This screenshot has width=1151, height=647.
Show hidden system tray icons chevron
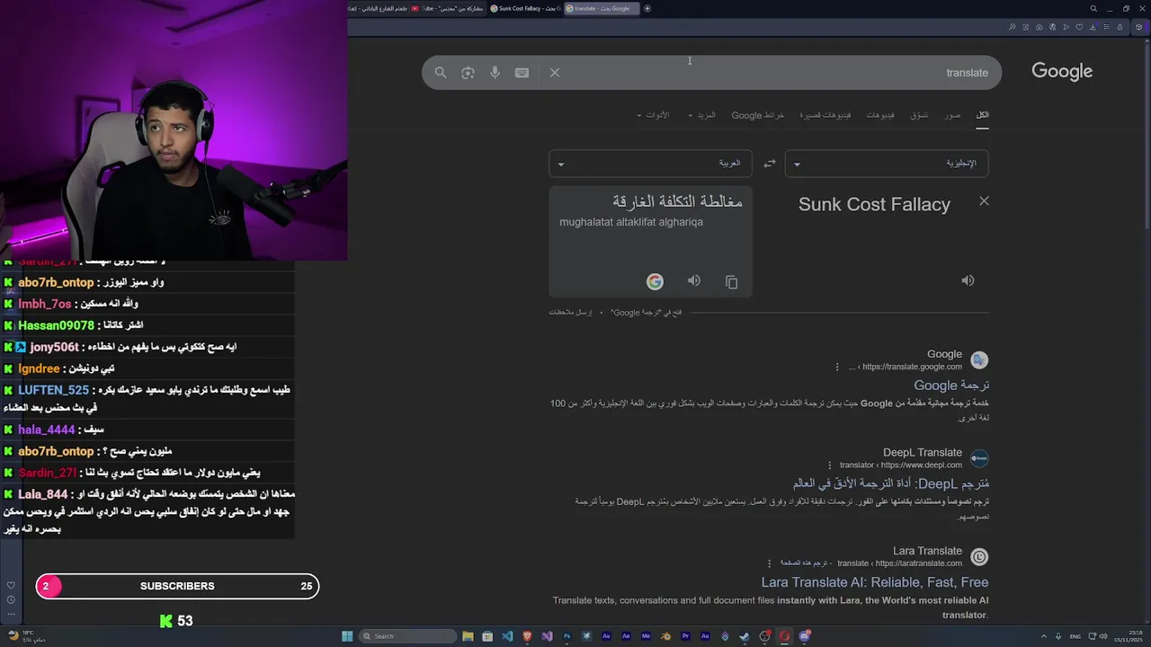tap(1044, 636)
